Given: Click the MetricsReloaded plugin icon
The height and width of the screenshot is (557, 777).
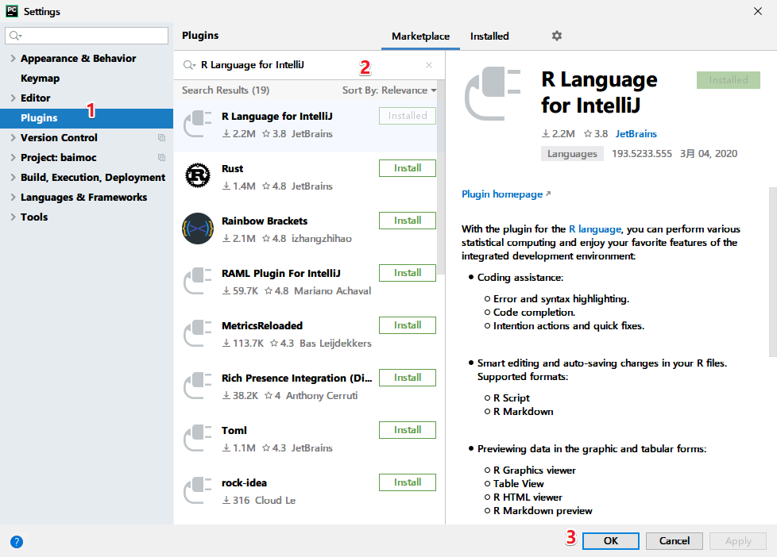Looking at the screenshot, I should (197, 333).
